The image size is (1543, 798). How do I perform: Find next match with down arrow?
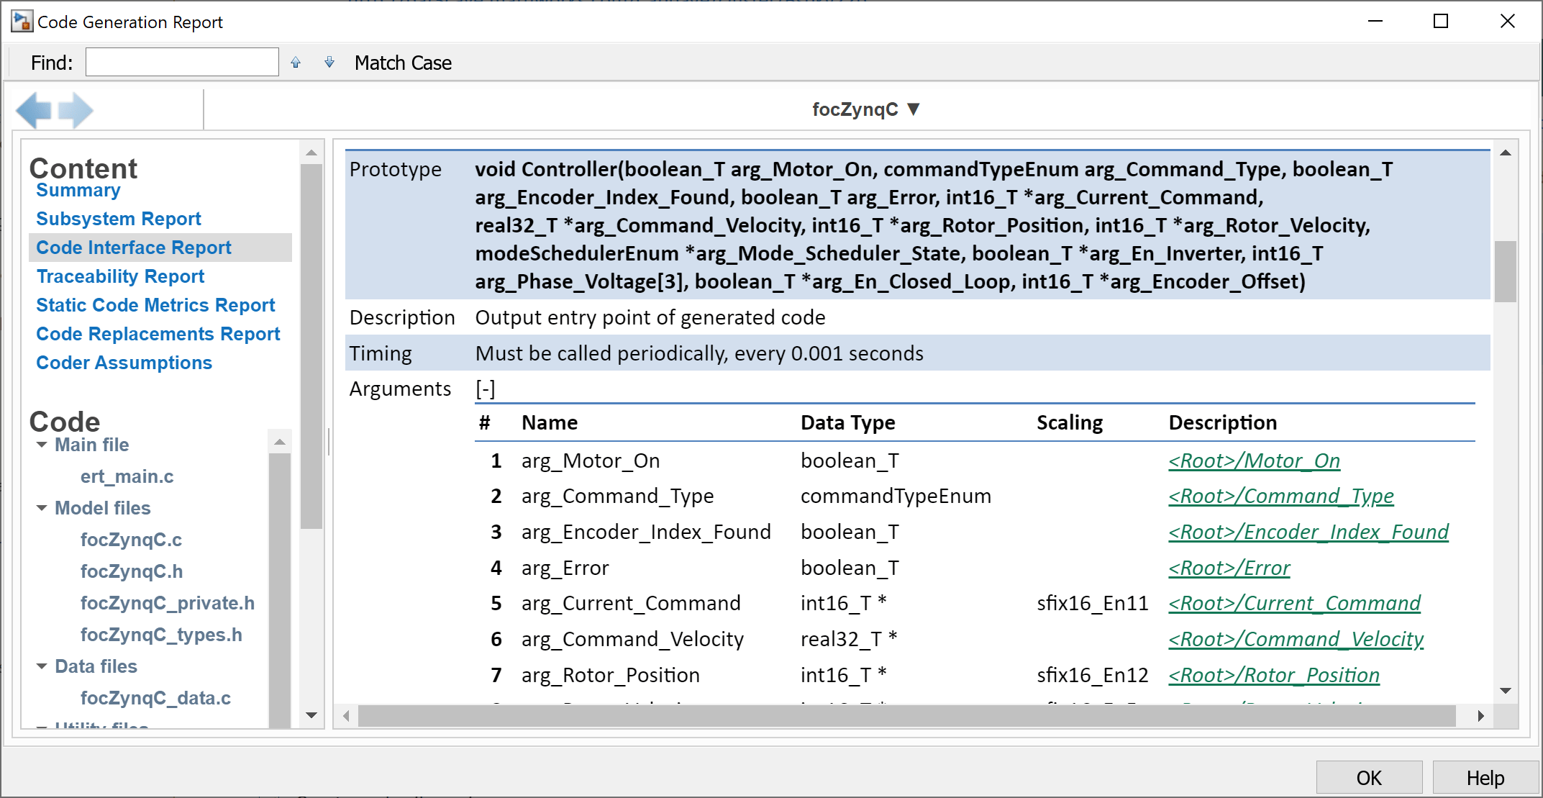pos(329,63)
